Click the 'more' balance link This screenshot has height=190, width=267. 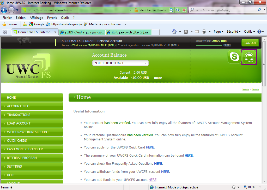point(158,78)
